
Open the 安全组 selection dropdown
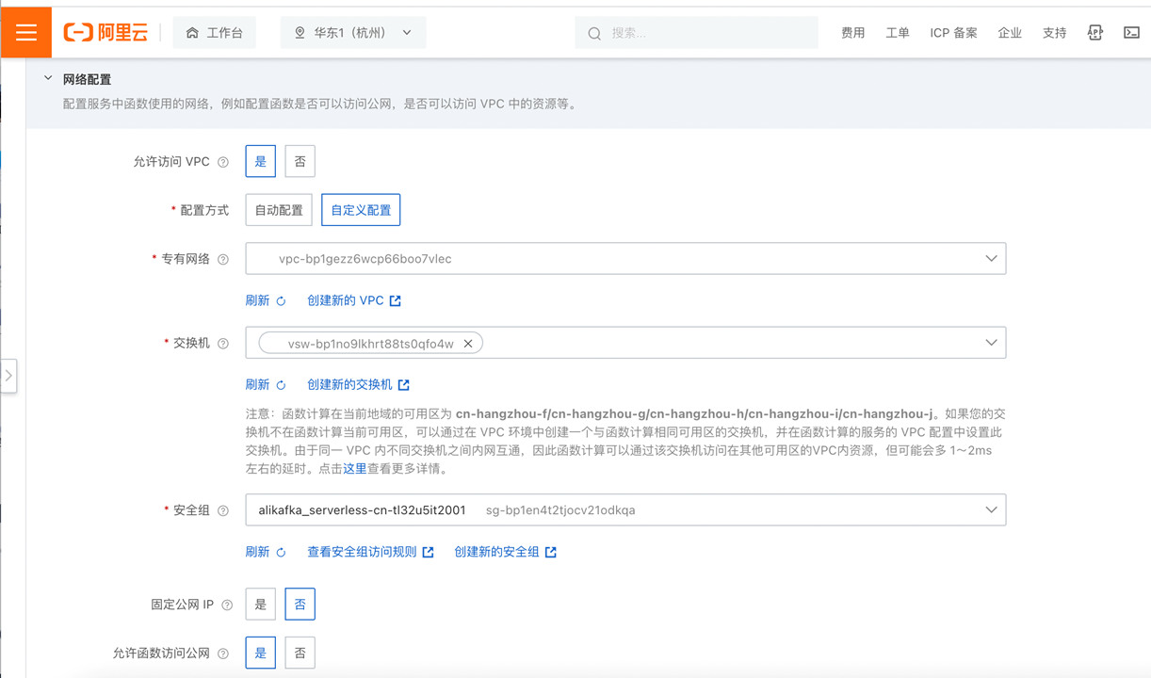pos(990,508)
